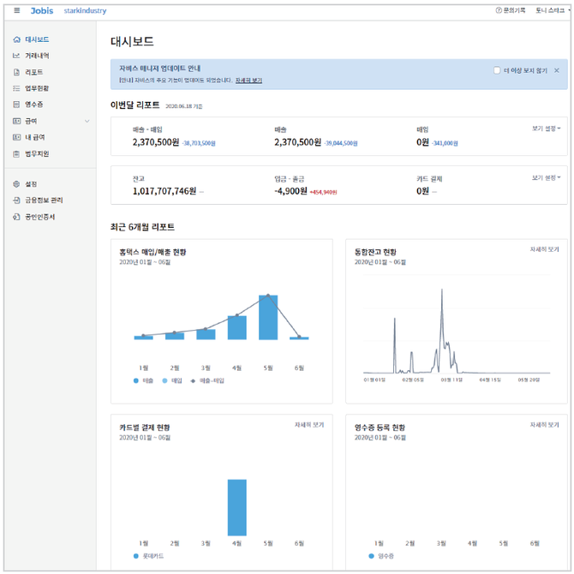
Task: Open 법무지원 menu item
Action: click(37, 153)
